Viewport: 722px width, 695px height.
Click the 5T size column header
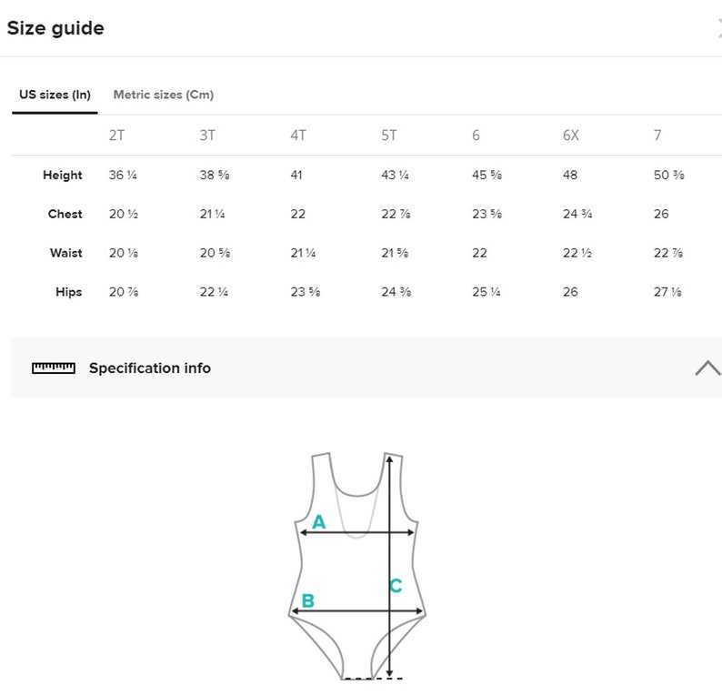coord(389,135)
